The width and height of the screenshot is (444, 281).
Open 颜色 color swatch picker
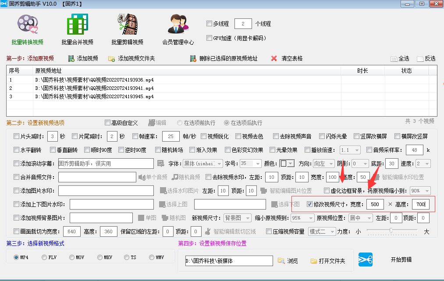pos(287,164)
